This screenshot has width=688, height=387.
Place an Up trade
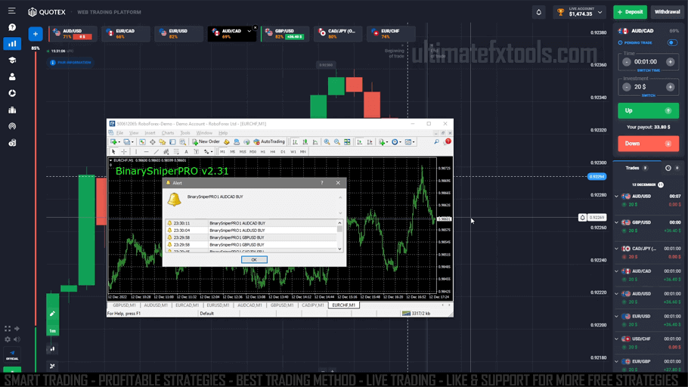[648, 110]
